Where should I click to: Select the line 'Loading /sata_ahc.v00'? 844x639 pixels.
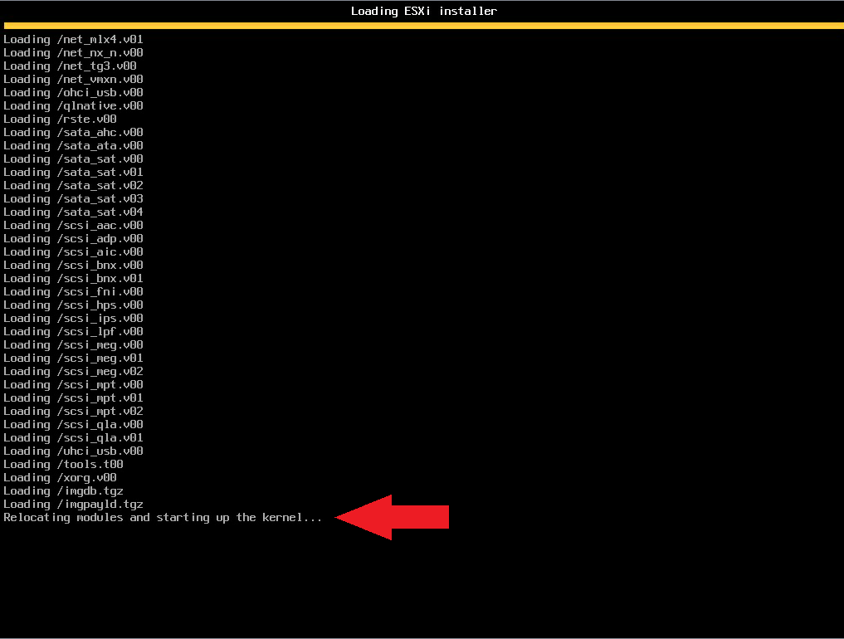[73, 133]
